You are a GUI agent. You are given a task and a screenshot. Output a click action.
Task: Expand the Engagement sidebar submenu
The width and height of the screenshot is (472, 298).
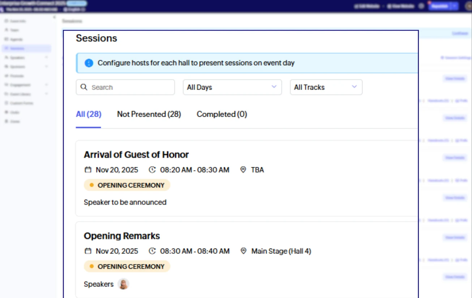(x=46, y=85)
